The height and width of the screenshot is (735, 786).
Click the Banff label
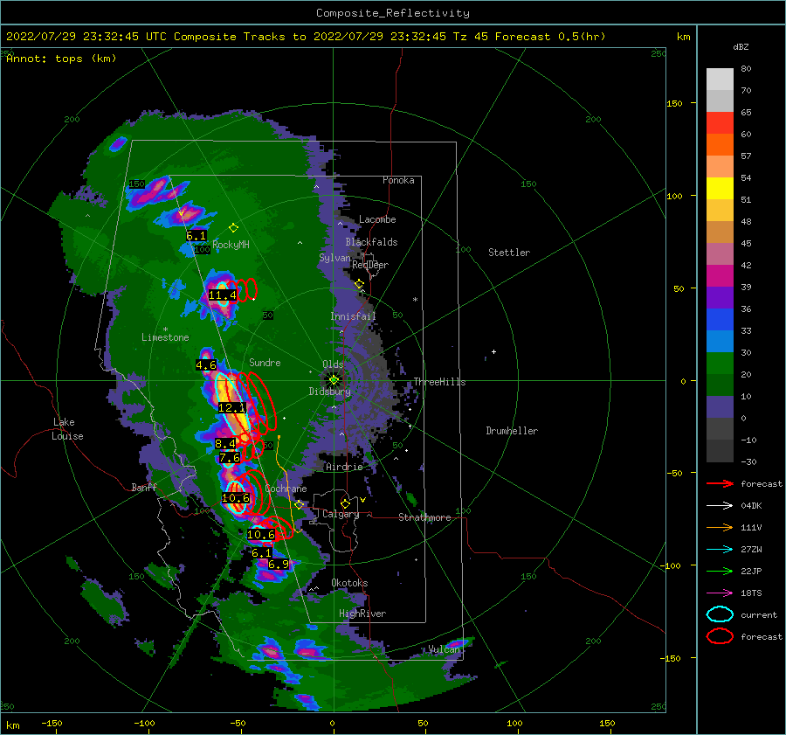(x=144, y=487)
